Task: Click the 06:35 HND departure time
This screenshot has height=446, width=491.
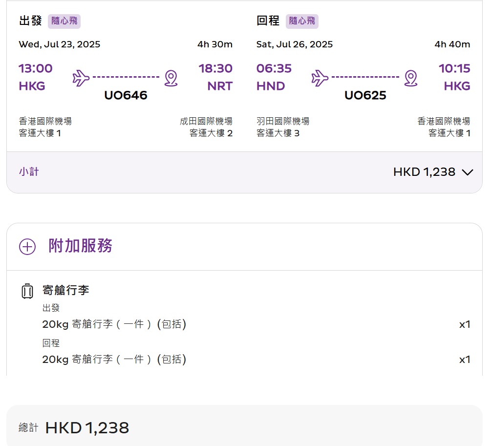Action: point(274,68)
